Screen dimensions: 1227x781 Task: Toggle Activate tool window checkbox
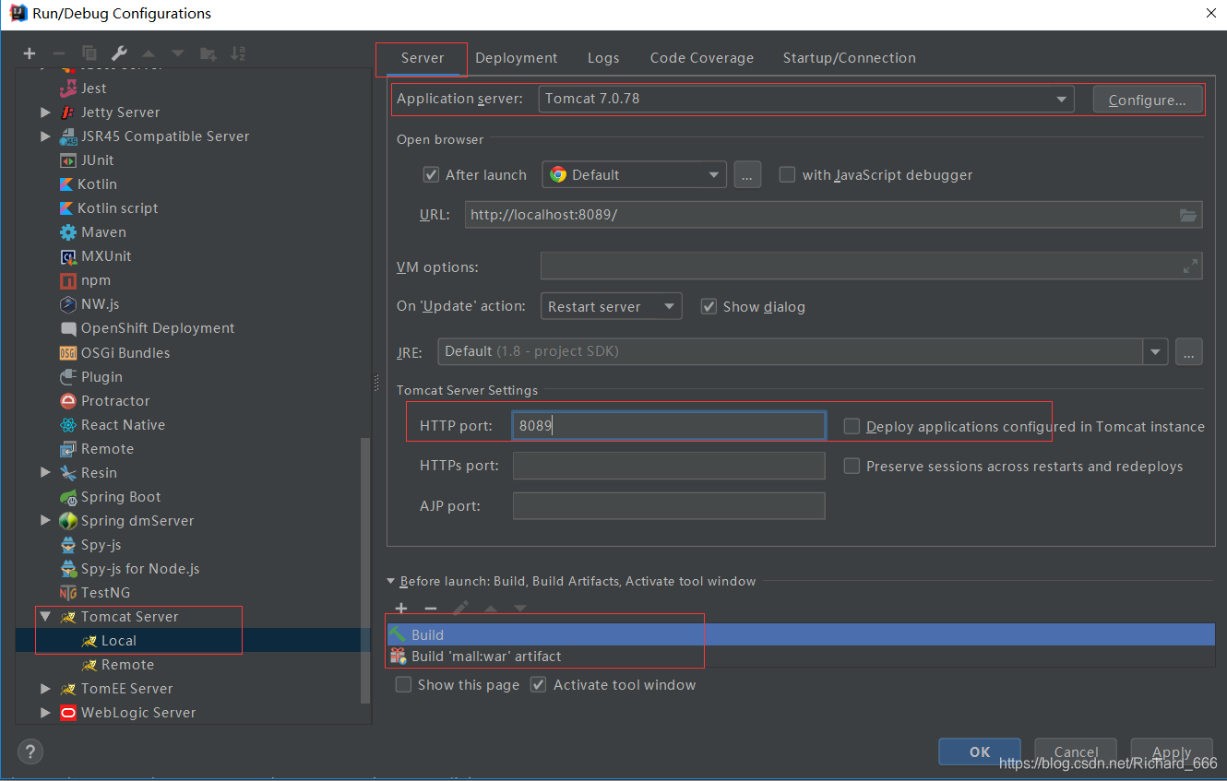click(539, 684)
